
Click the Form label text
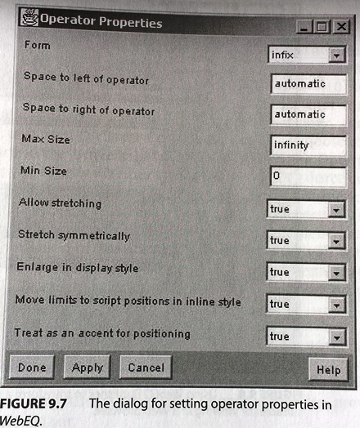tap(37, 45)
